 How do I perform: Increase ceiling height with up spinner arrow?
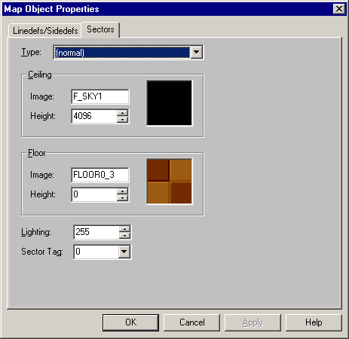(x=122, y=113)
